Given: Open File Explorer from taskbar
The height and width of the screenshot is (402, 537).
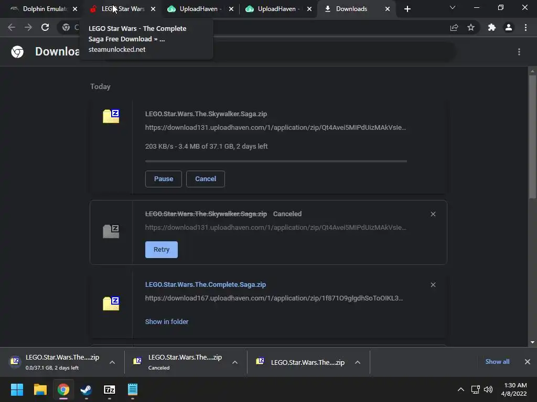Looking at the screenshot, I should (40, 389).
